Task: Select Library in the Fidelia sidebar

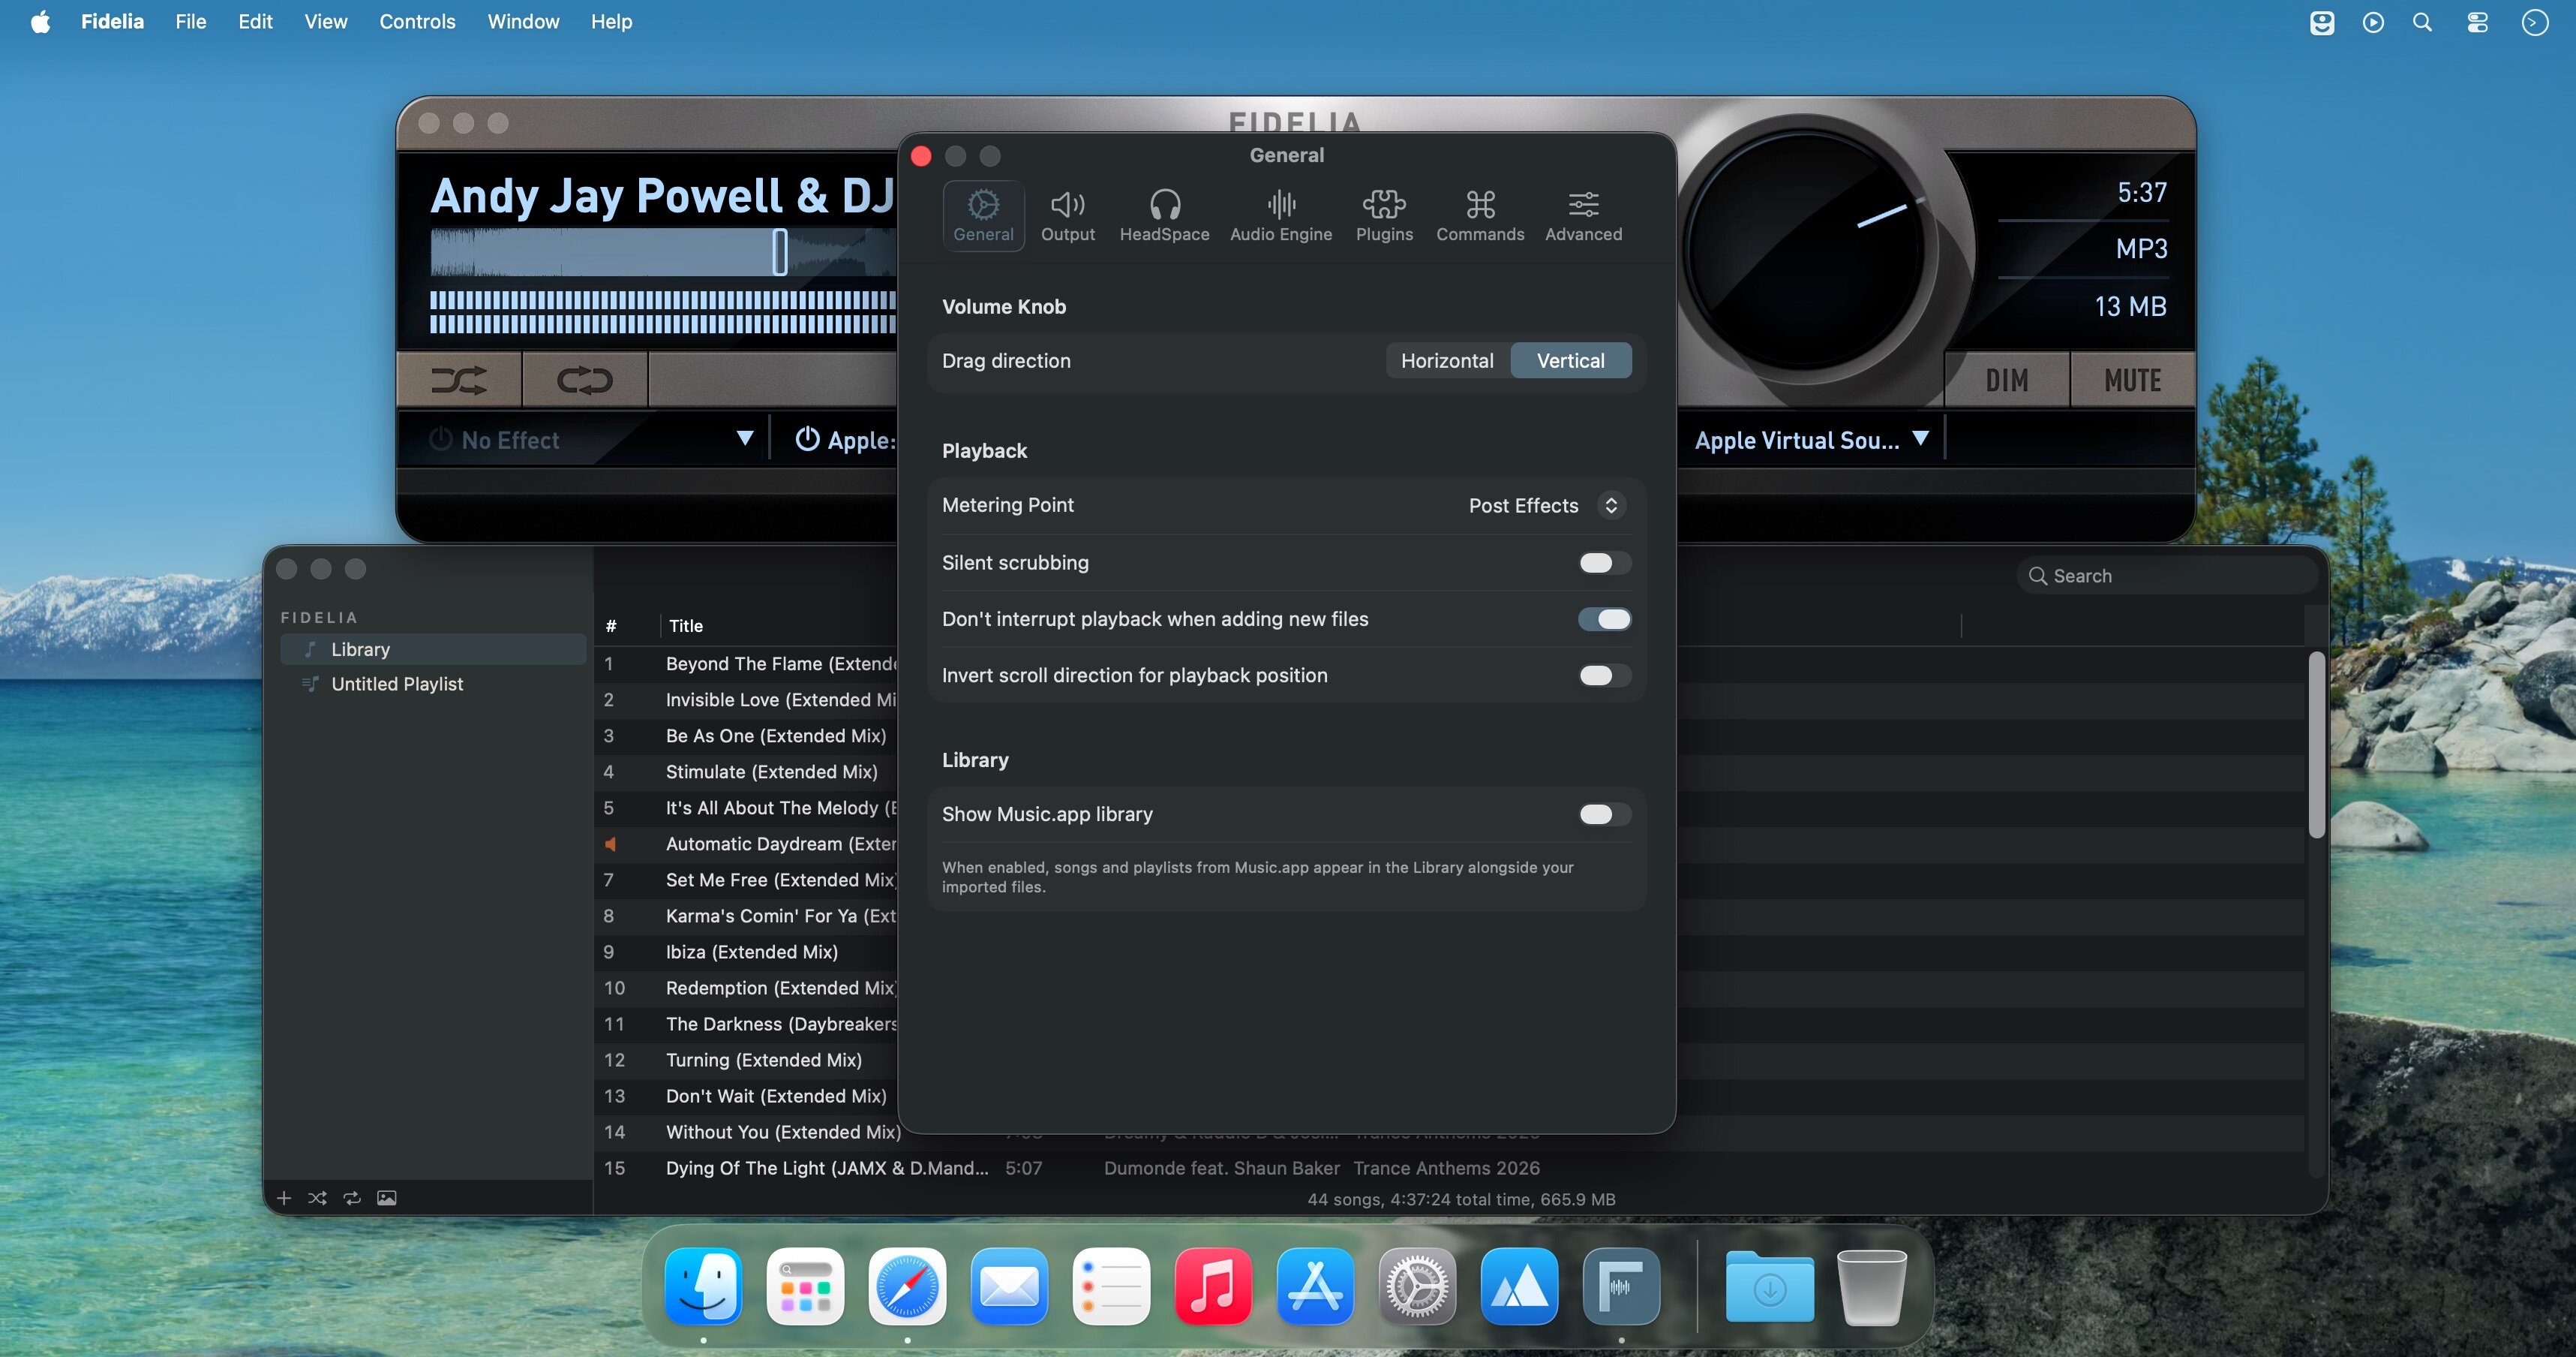Action: click(433, 649)
